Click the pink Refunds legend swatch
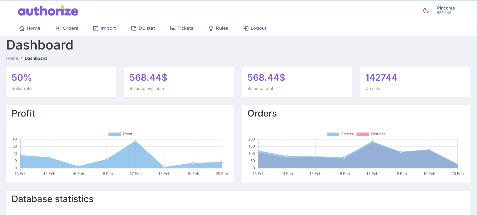The width and height of the screenshot is (477, 215). 362,134
